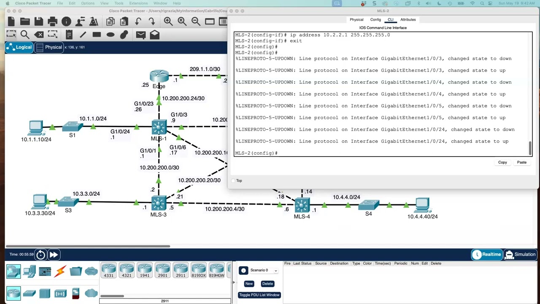The height and width of the screenshot is (304, 540).
Task: Click the Paste button below the CLI
Action: click(x=522, y=162)
